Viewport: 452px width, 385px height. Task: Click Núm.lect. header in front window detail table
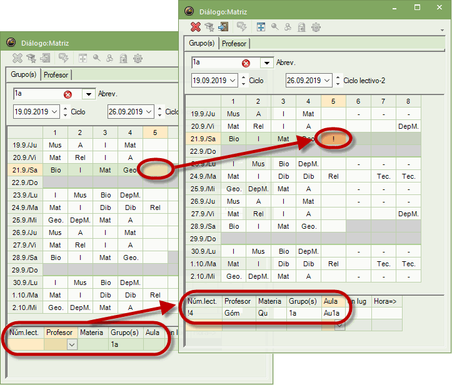(203, 301)
